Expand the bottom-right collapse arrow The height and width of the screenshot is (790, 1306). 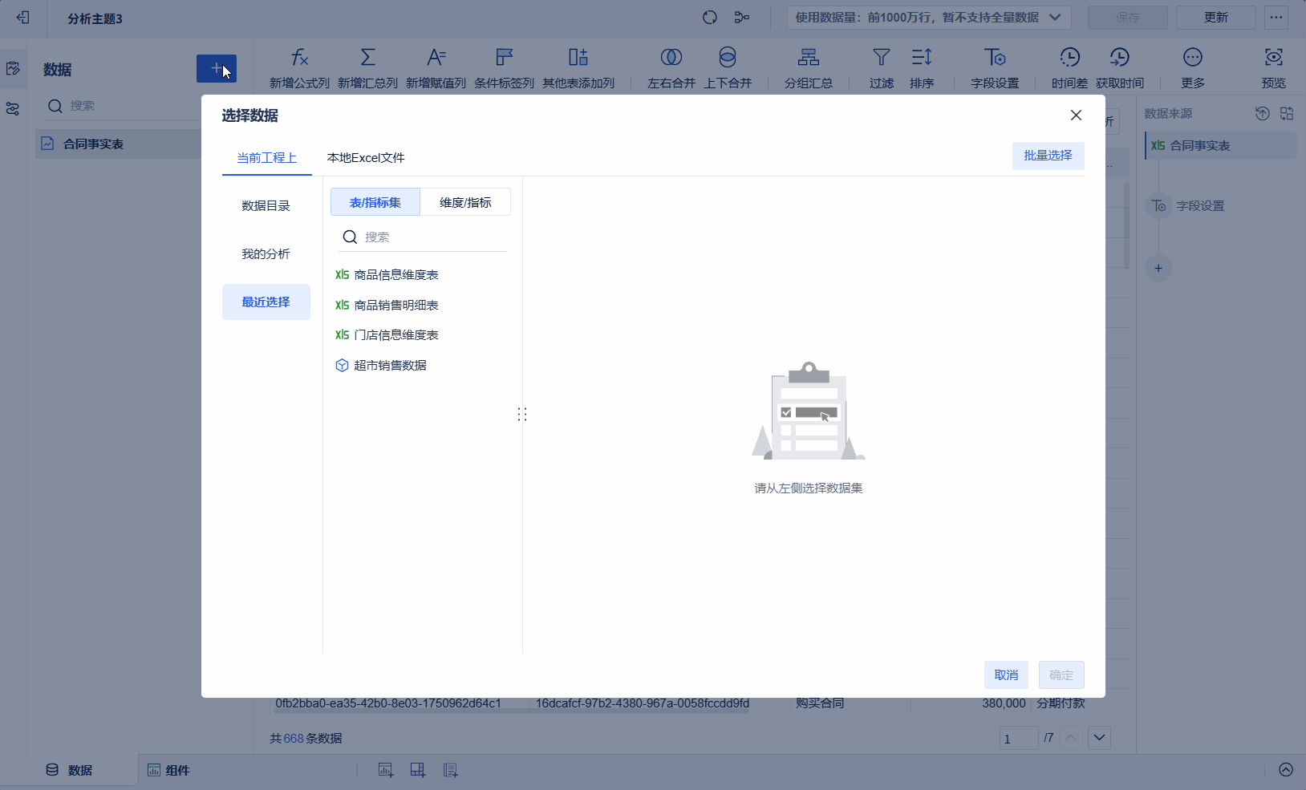coord(1286,770)
